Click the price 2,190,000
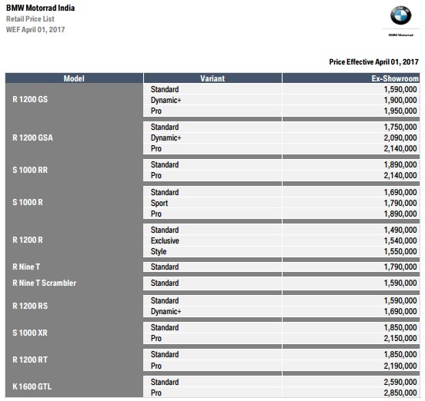 click(x=400, y=366)
